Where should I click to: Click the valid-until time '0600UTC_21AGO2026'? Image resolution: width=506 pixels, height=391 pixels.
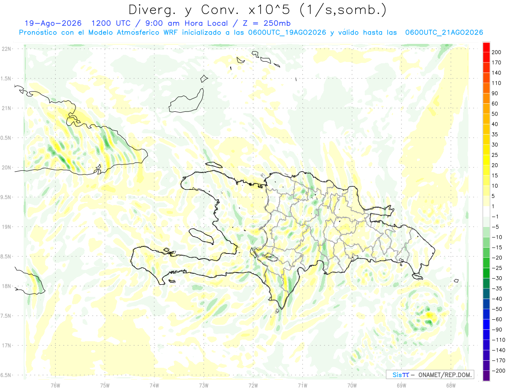click(444, 32)
